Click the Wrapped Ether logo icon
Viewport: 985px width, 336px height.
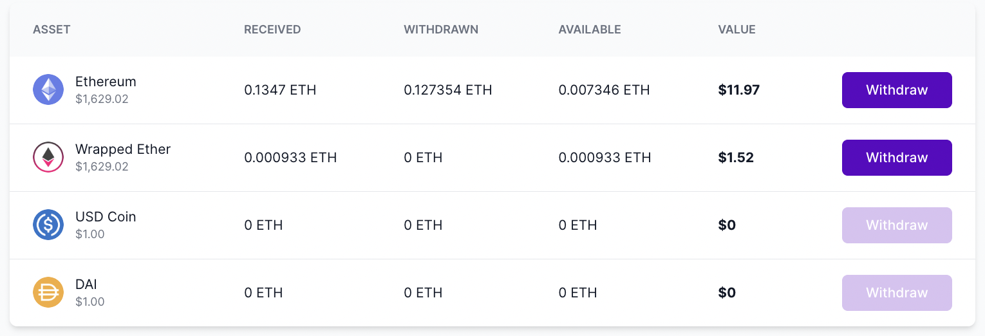[48, 158]
